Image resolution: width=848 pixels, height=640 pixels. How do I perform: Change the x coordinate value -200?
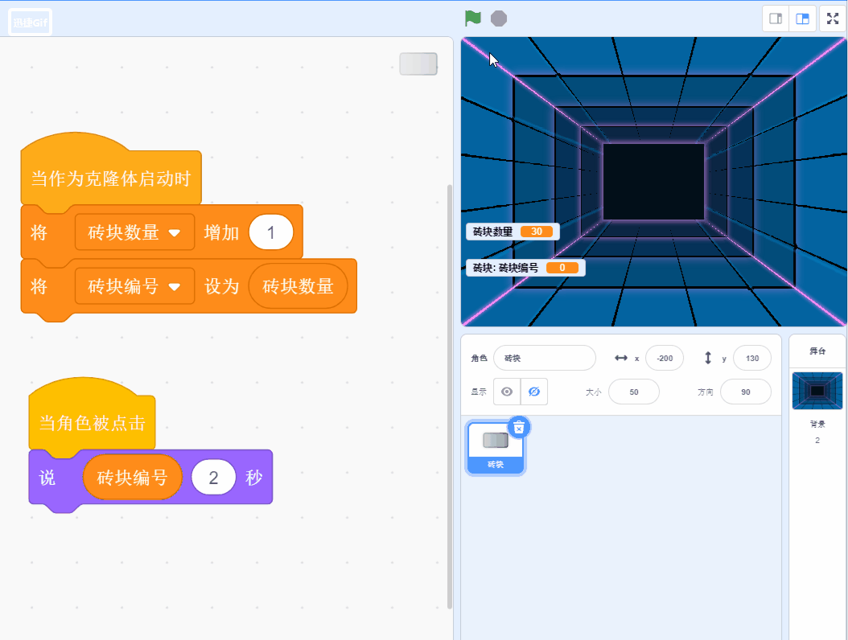(x=665, y=358)
